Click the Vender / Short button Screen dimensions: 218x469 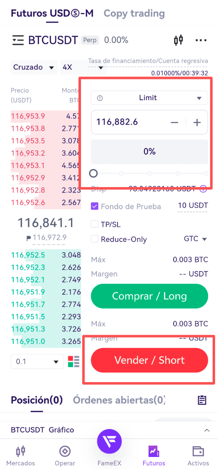coord(149,360)
